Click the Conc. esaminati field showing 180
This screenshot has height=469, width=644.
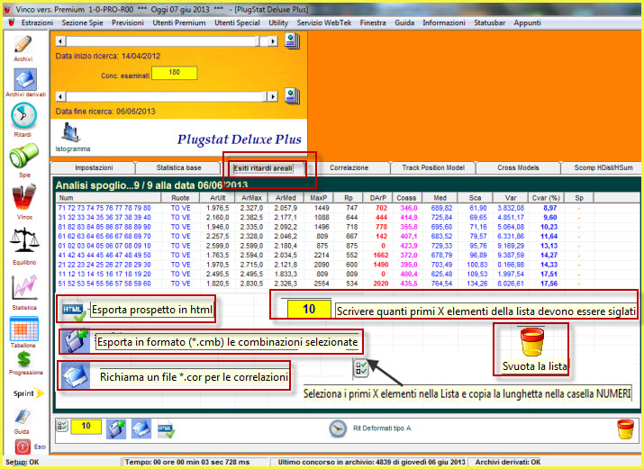pos(174,73)
